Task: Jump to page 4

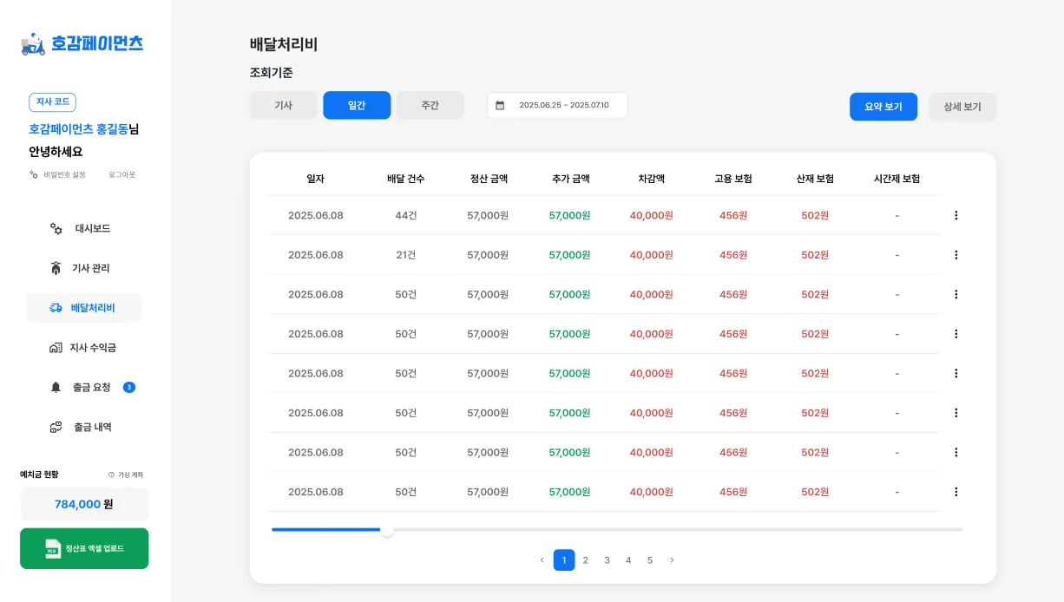Action: pos(628,560)
